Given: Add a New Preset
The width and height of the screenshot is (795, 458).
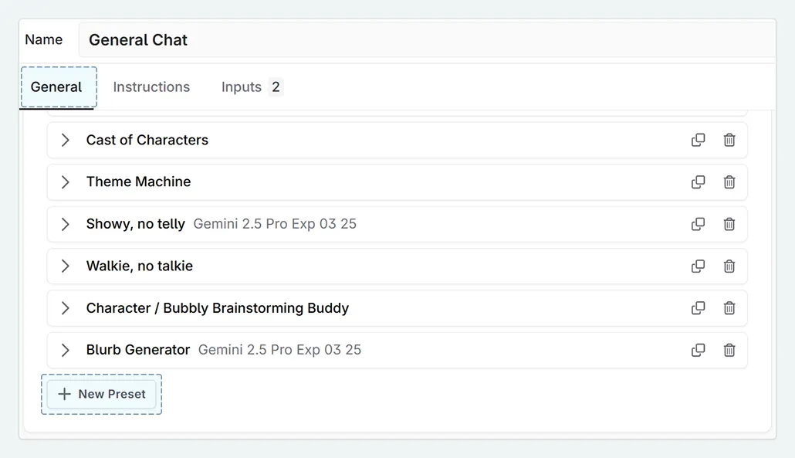Looking at the screenshot, I should (x=102, y=394).
